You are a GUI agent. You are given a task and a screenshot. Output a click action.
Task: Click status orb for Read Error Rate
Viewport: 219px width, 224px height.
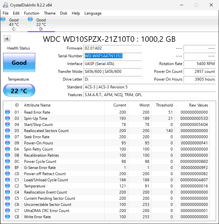(7, 112)
